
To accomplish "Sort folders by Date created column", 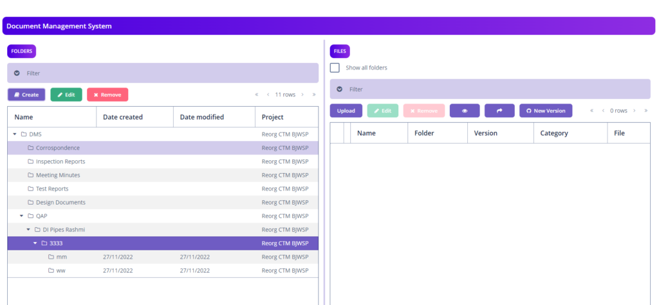I will (122, 117).
